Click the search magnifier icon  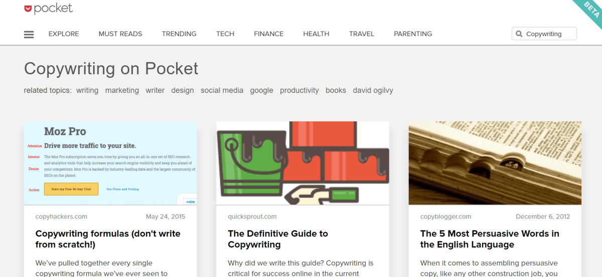pos(519,34)
